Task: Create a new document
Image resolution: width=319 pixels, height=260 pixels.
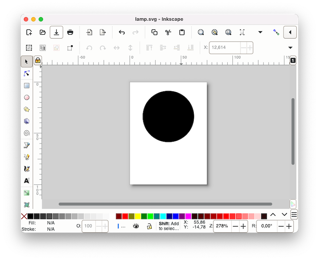Action: tap(29, 32)
